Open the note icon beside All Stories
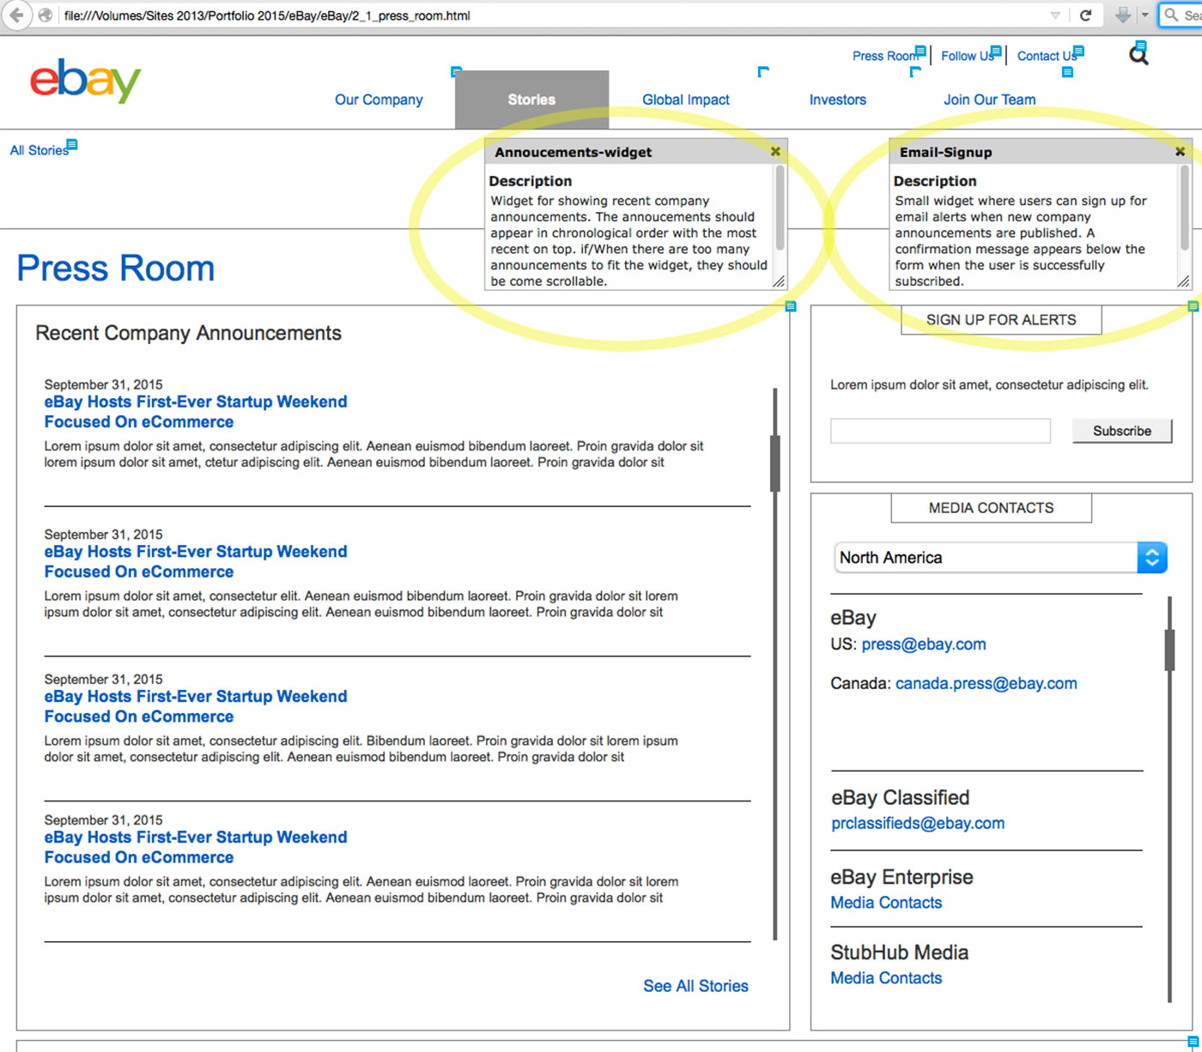The height and width of the screenshot is (1052, 1202). pos(72,144)
